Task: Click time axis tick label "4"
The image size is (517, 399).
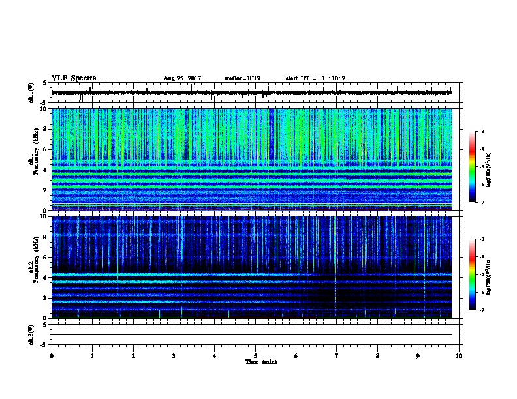Action: [215, 356]
